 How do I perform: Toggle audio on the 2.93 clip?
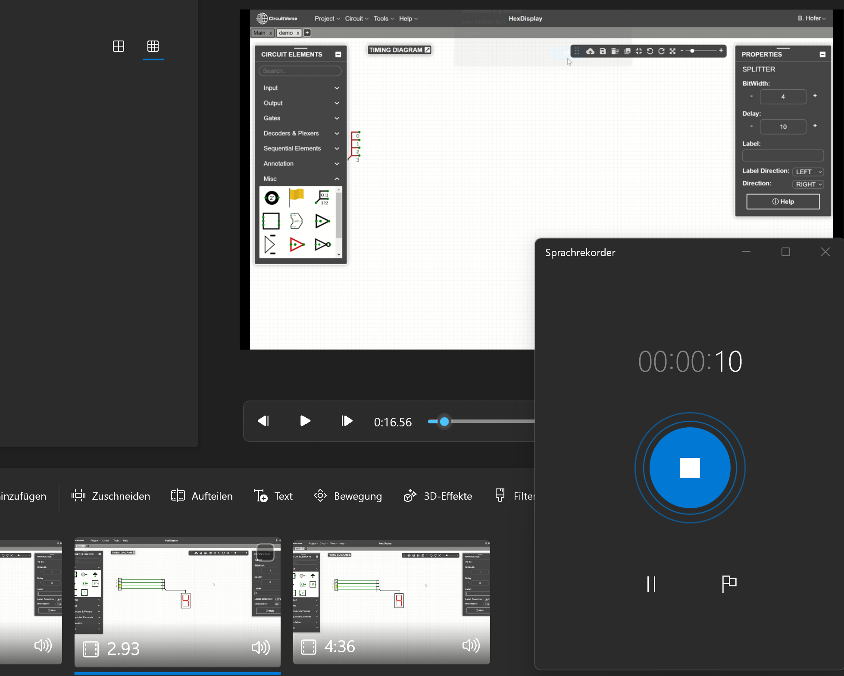[260, 648]
